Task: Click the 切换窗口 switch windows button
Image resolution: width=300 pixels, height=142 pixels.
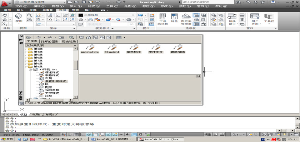Action: click(x=232, y=20)
